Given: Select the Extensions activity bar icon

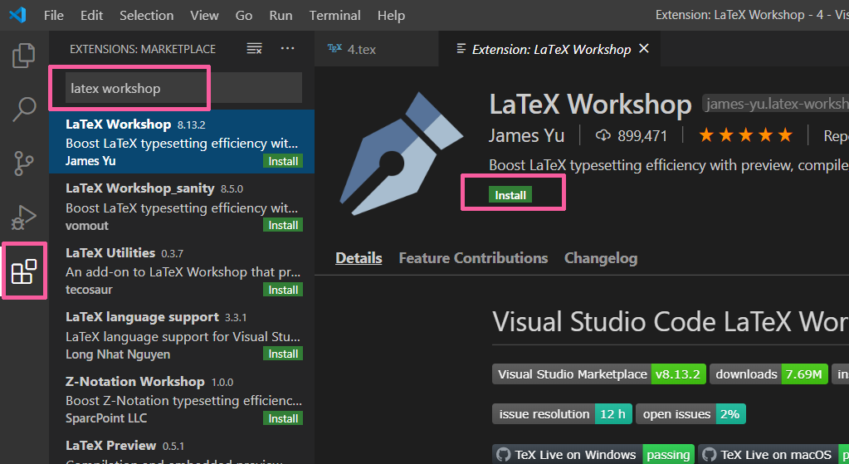Looking at the screenshot, I should [24, 271].
